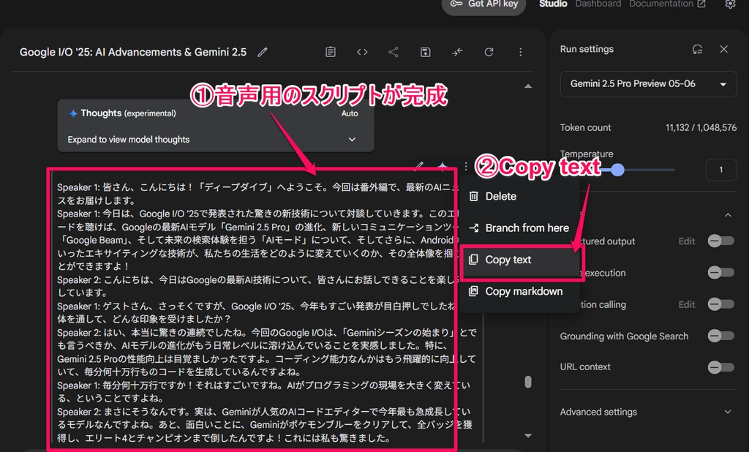
Task: Open the settings gear icon
Action: [730, 4]
